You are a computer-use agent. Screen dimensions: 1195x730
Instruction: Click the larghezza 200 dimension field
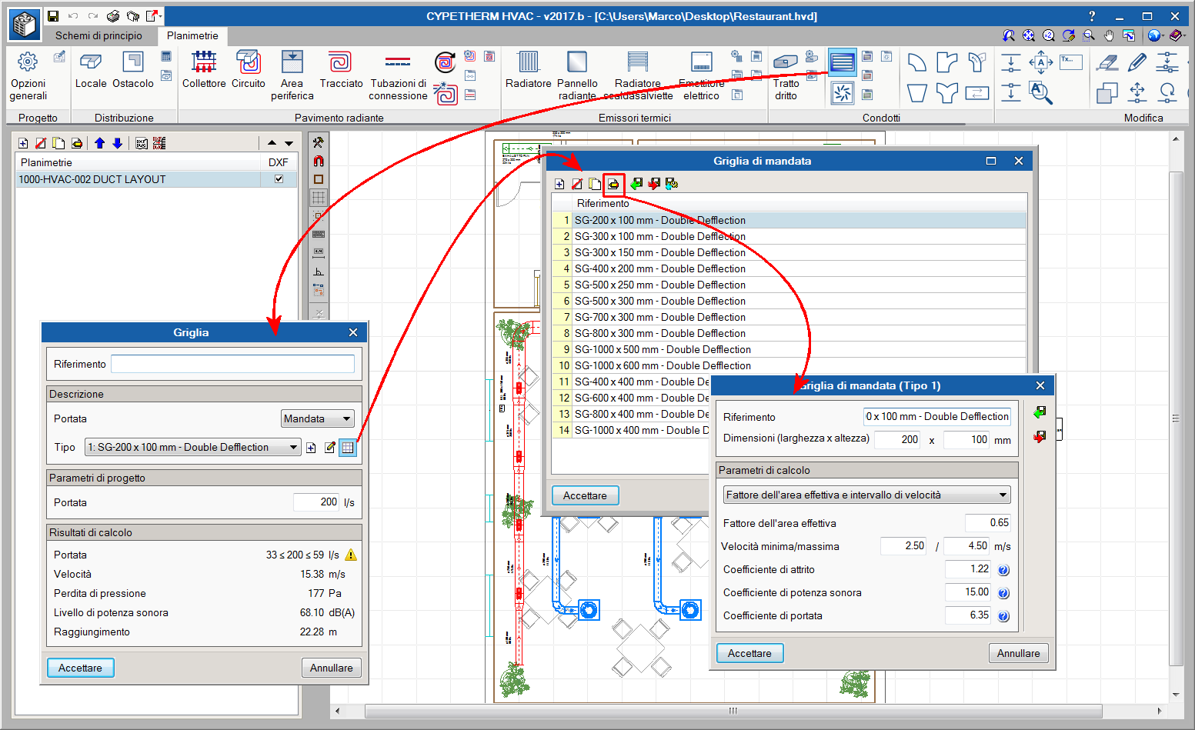click(897, 440)
